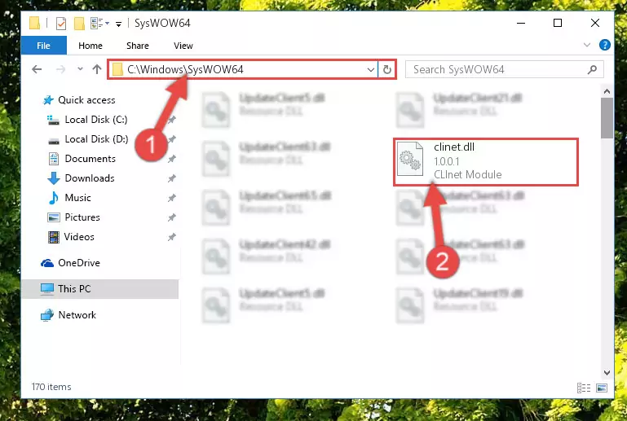Switch to Large icons view layout icon
Screen dimensions: 627x421
click(x=602, y=388)
